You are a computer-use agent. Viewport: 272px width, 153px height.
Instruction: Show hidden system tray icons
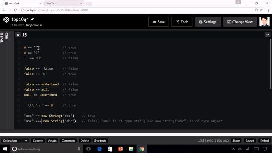pos(233,149)
